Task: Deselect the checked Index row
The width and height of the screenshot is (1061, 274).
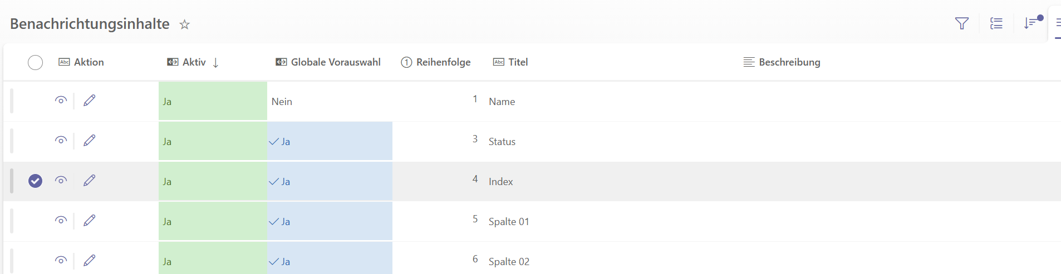Action: pyautogui.click(x=35, y=181)
